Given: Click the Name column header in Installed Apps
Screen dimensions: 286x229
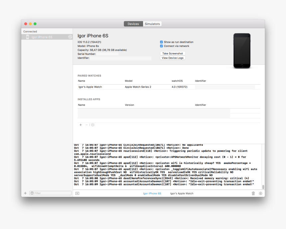Looking at the screenshot, I should coord(81,105).
